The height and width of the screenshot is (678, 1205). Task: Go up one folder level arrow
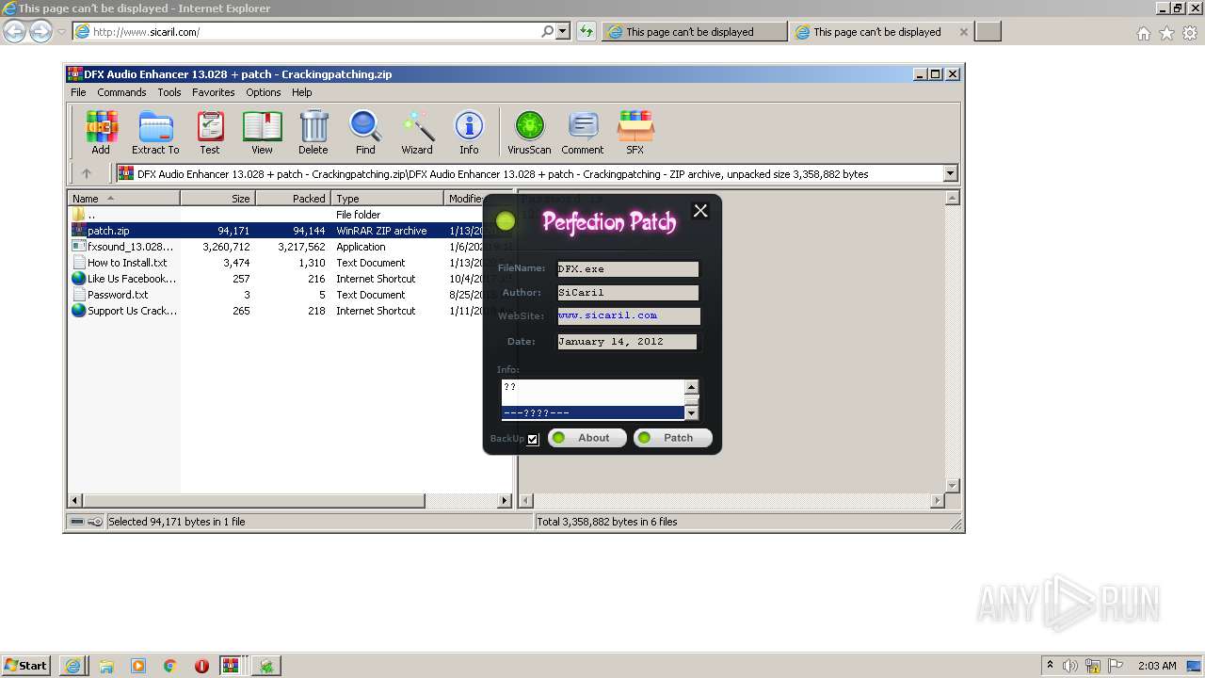[x=87, y=173]
